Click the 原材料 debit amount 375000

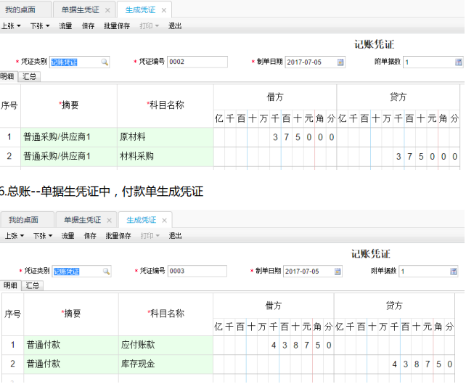point(303,137)
